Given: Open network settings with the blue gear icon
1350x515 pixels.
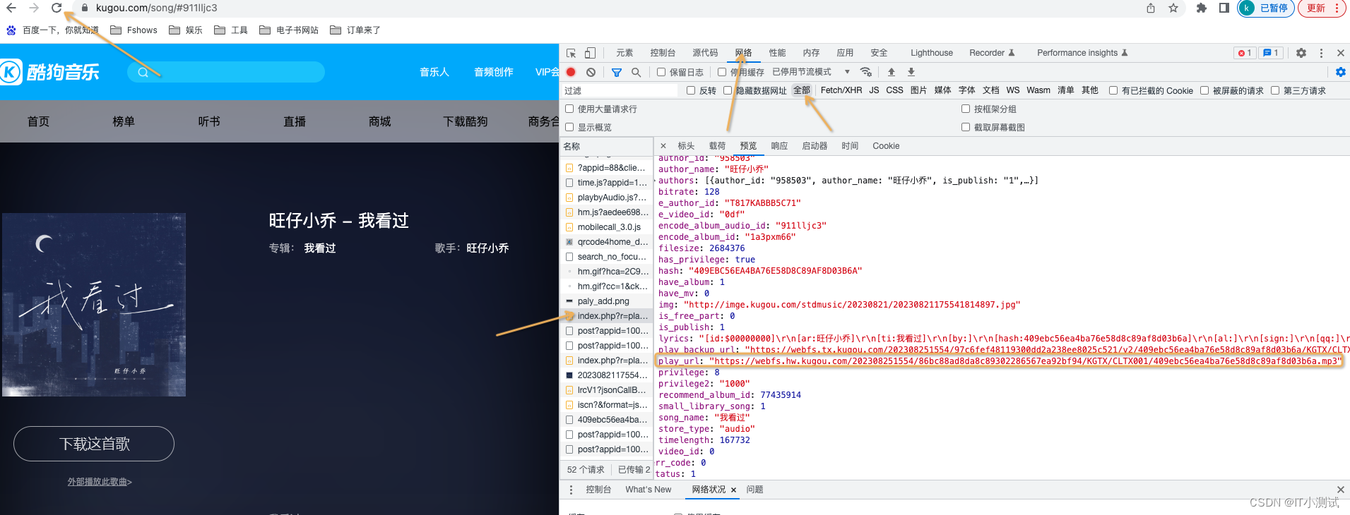Looking at the screenshot, I should tap(1340, 72).
